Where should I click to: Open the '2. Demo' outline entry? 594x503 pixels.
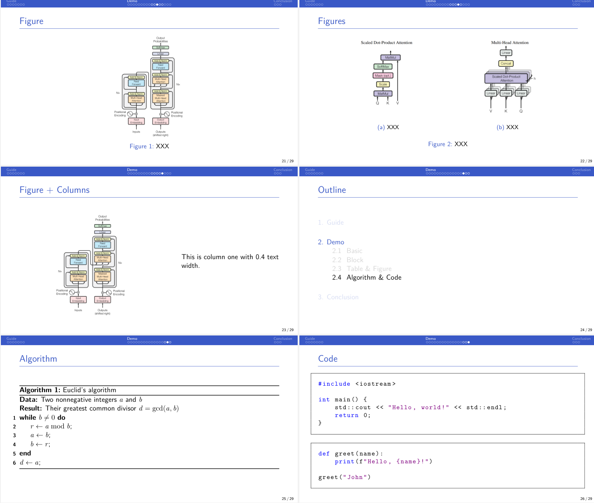click(331, 242)
